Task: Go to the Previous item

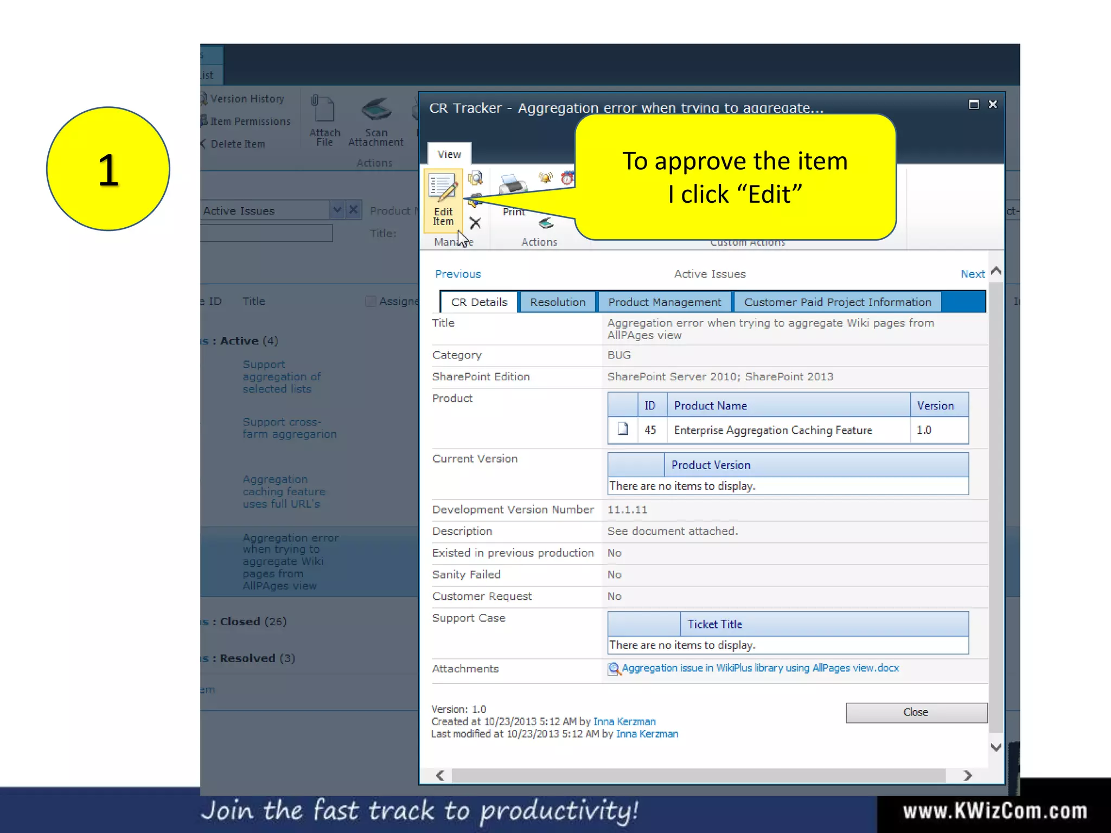Action: [458, 274]
